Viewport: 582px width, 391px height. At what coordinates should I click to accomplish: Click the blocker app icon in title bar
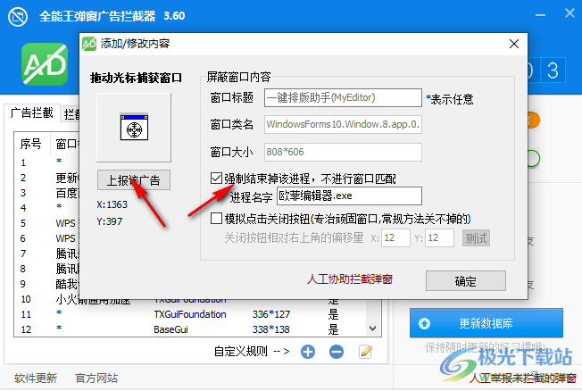click(18, 17)
